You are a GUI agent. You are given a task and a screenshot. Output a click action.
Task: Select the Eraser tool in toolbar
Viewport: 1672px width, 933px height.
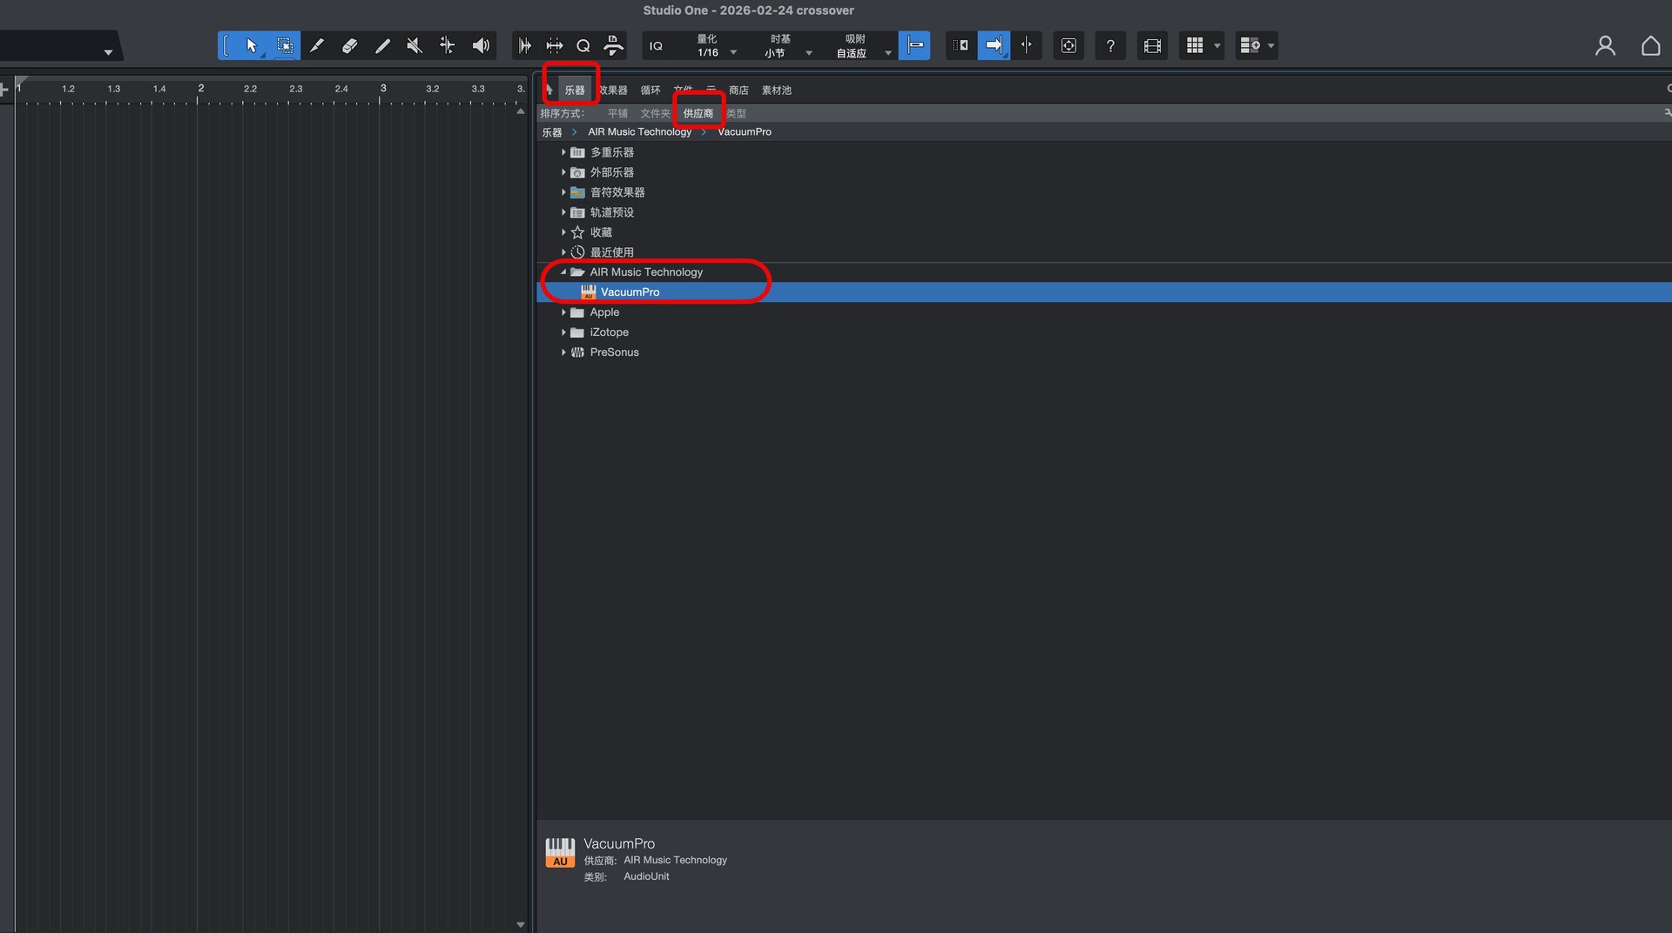point(349,46)
